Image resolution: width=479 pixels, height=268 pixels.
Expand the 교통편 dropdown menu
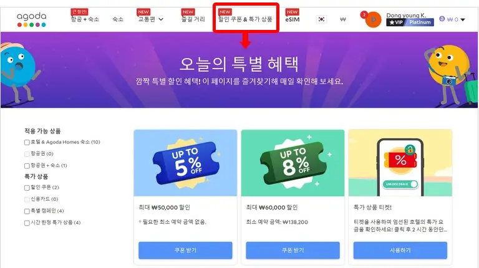point(151,19)
